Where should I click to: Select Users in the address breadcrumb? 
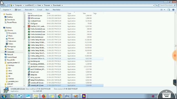pyautogui.click(x=39, y=5)
